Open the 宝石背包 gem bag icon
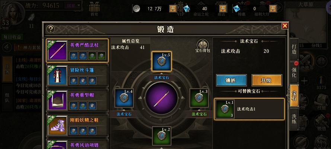Viewport: 331px width, 149px height. (203, 46)
